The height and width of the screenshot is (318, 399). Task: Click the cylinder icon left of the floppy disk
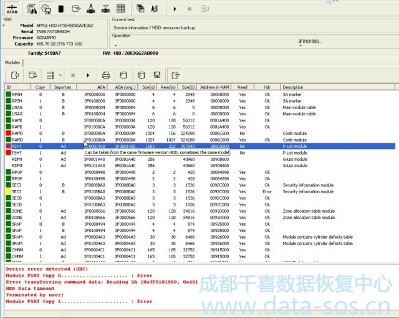142,75
